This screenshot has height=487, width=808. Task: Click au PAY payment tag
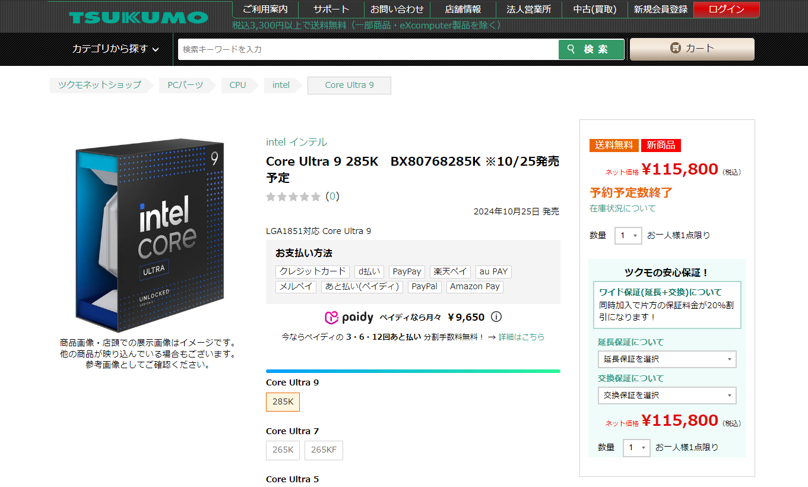coord(493,271)
